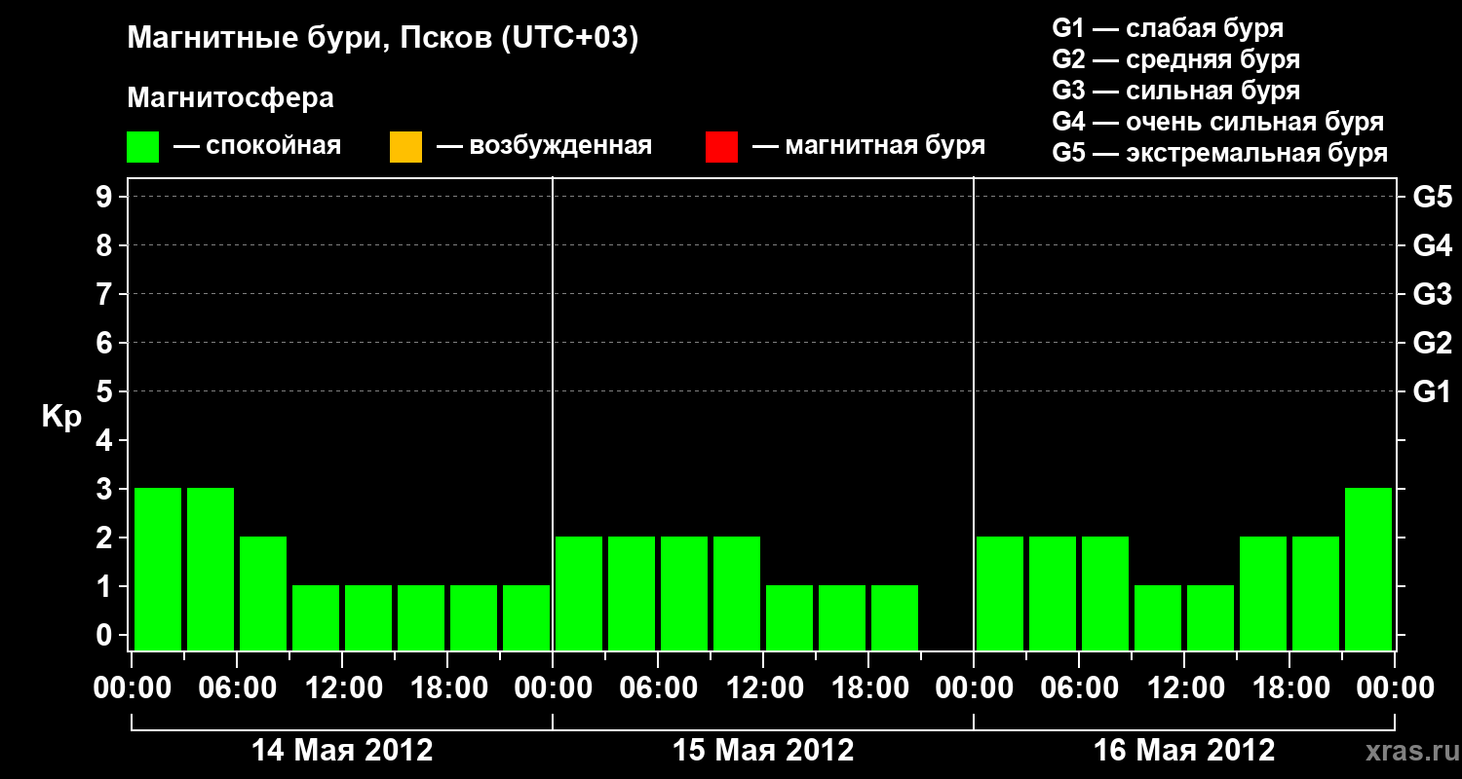This screenshot has width=1462, height=779.
Task: Click the 'G2 — средняя буря' description
Action: click(x=1175, y=59)
